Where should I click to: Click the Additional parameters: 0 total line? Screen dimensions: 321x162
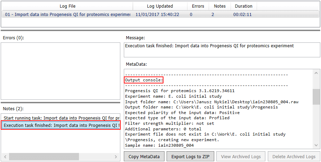163,129
